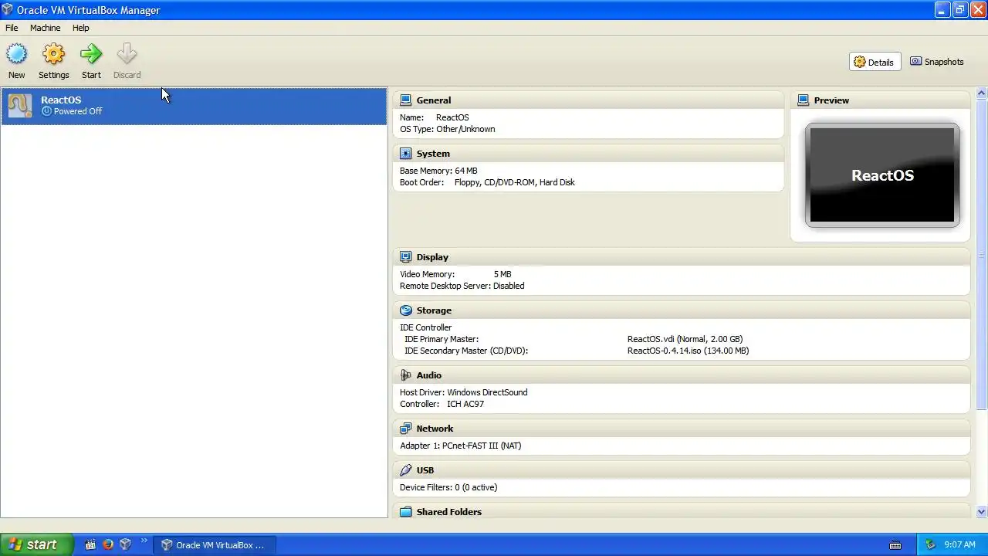
Task: Click the Host Driver Windows DirectSound text
Action: tap(463, 392)
